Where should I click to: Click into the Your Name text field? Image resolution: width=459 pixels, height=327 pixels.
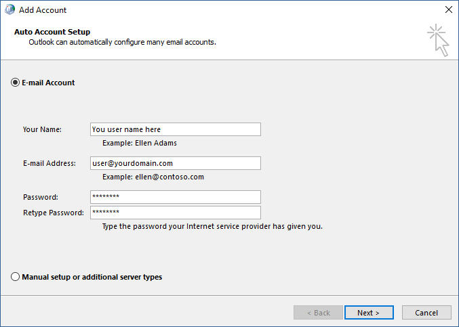pyautogui.click(x=175, y=129)
